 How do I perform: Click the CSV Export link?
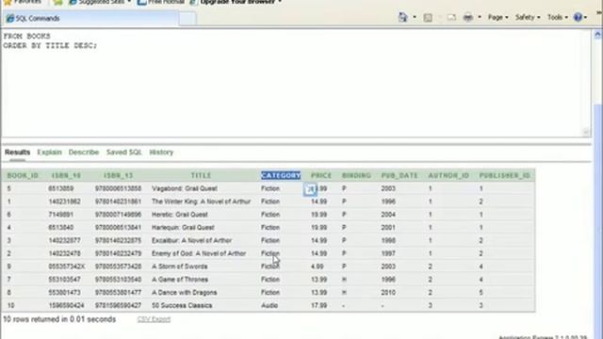[154, 319]
